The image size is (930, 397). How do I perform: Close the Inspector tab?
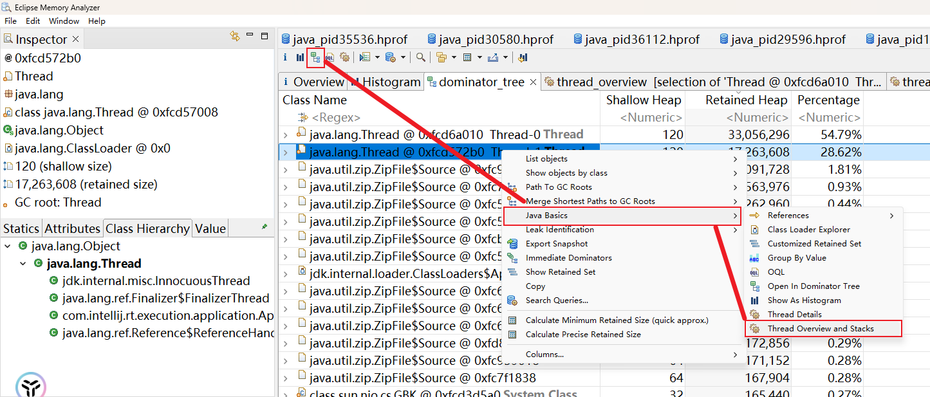[x=75, y=39]
